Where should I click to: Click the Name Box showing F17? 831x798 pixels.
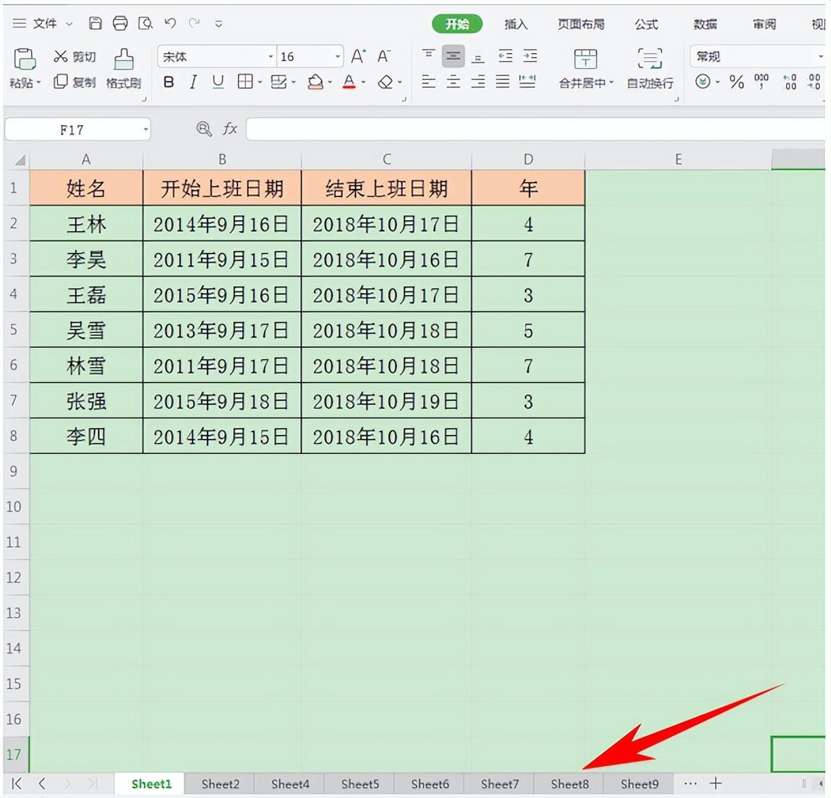point(78,129)
